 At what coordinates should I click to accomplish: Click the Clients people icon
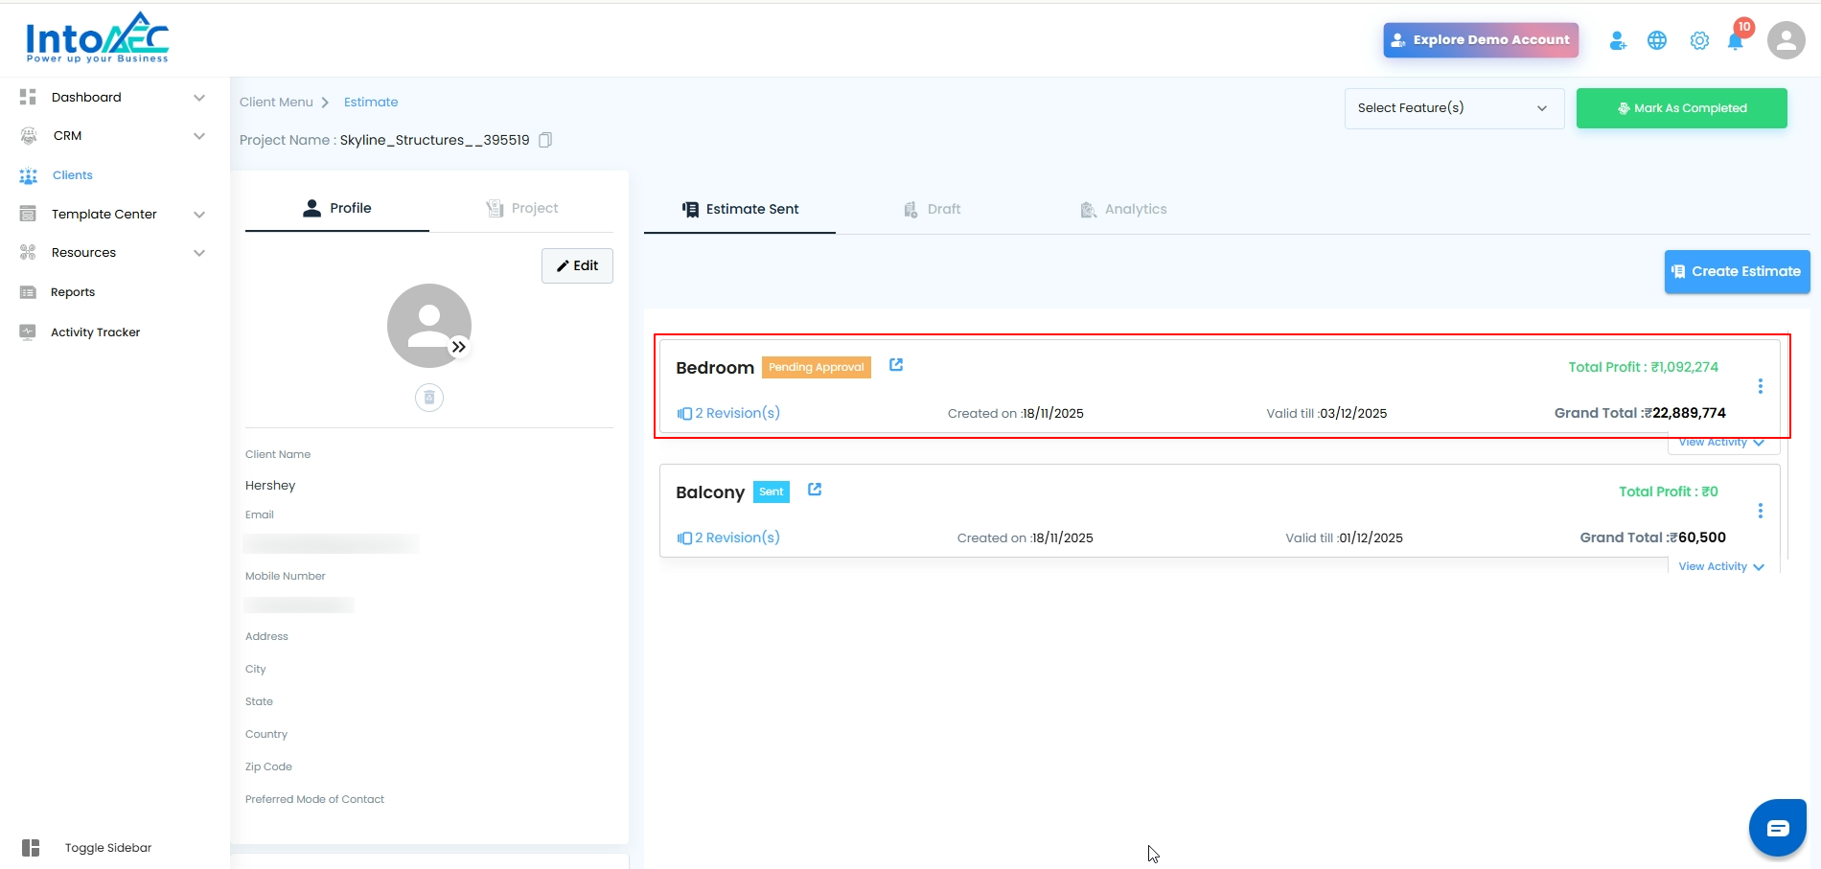click(x=28, y=175)
